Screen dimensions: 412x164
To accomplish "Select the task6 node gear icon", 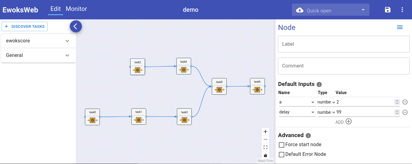I will click(257, 90).
